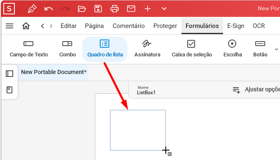
Task: Click the Ajustar opções button
Action: point(256,90)
